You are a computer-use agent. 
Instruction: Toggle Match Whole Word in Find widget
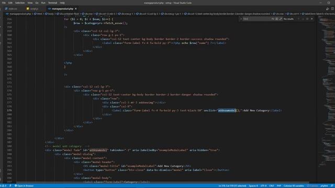[277, 19]
